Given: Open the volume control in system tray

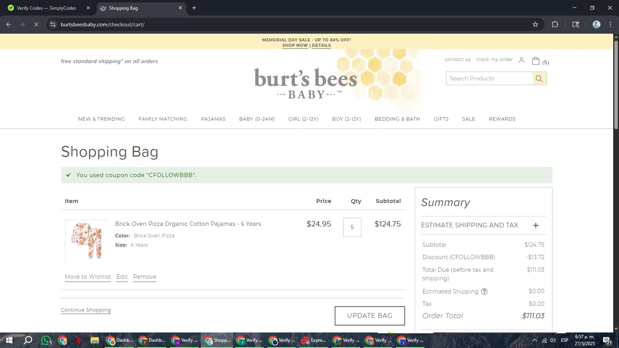Looking at the screenshot, I should click(x=553, y=341).
